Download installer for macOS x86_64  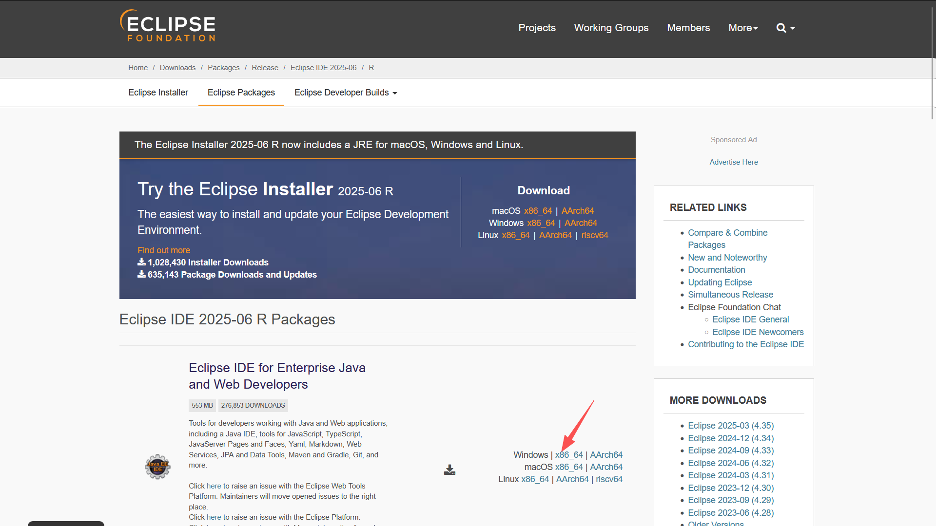(x=538, y=211)
